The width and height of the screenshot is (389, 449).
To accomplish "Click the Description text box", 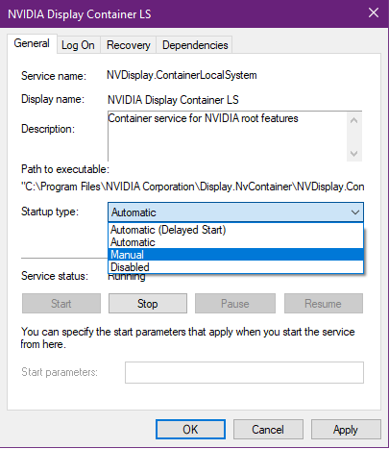I will [x=227, y=137].
